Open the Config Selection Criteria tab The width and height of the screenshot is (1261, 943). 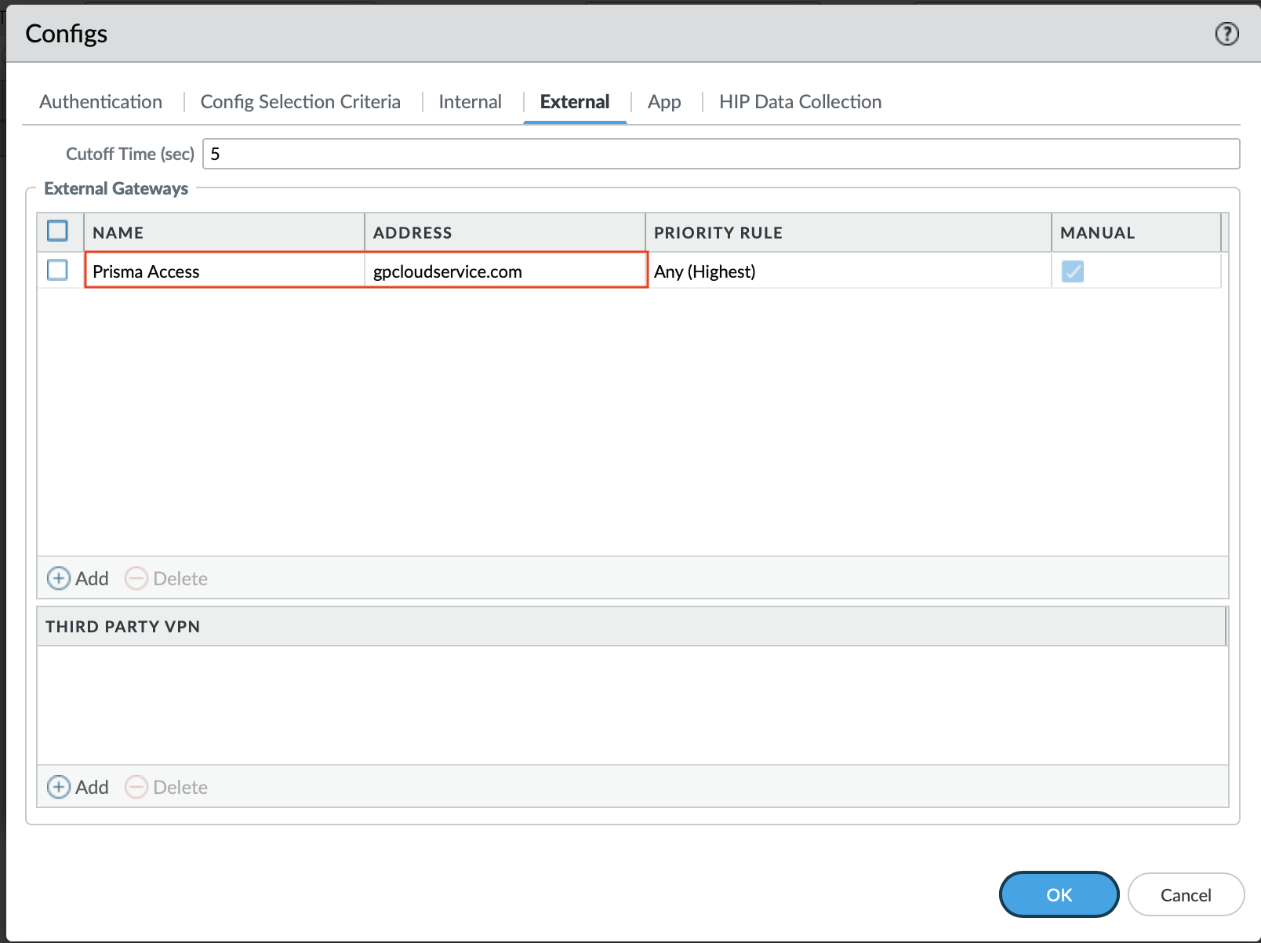[x=300, y=102]
